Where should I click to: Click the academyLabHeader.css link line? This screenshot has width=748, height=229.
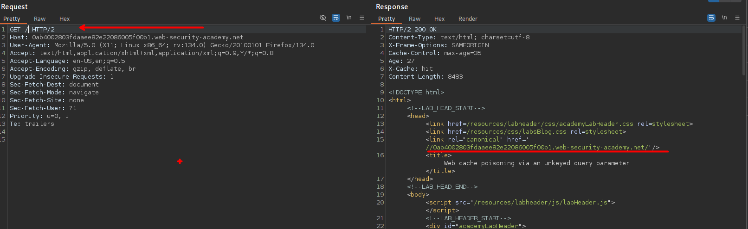point(559,124)
